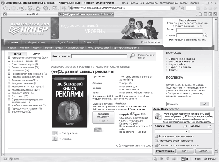The height and width of the screenshot is (162, 219).
Task: Expand Компьютерная литература category tree
Action: [9, 58]
